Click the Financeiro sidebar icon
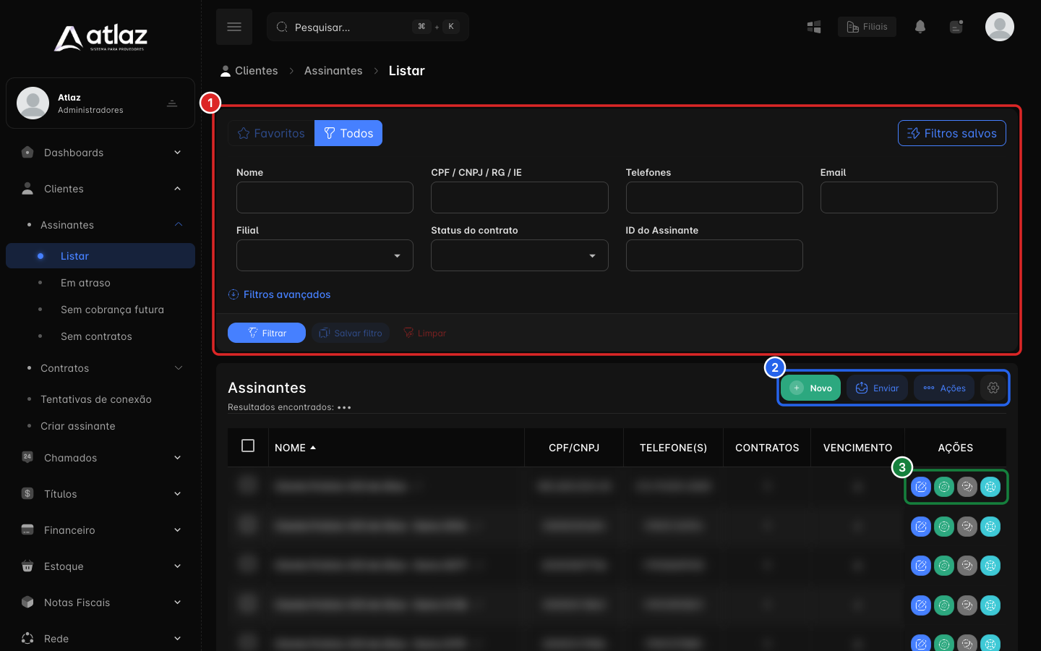Screen dimensions: 1041x651 (x=27, y=529)
